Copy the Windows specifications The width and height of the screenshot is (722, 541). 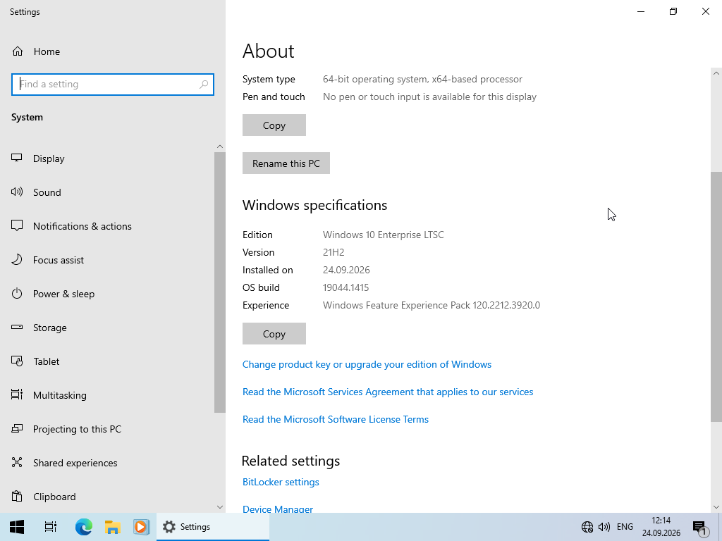(274, 333)
